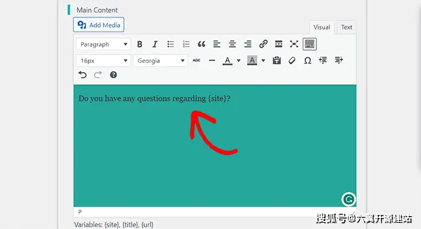The image size is (421, 229).
Task: Toggle the toolbar kitchen sink button
Action: [x=310, y=44]
